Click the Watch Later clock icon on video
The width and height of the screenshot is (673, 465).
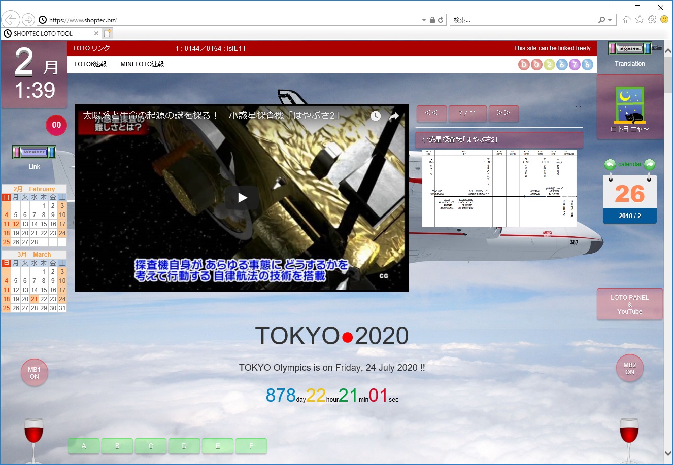point(375,116)
